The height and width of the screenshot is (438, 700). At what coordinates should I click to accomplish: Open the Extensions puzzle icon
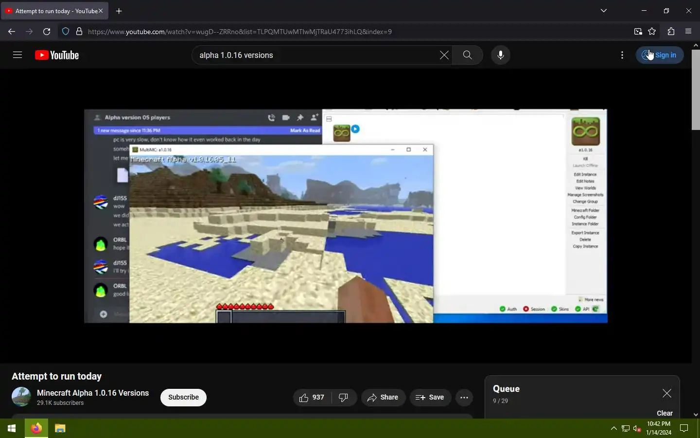click(671, 32)
